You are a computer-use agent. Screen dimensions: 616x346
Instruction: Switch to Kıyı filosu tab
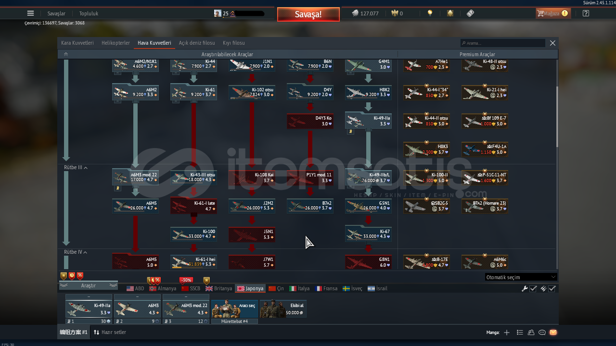pos(234,43)
